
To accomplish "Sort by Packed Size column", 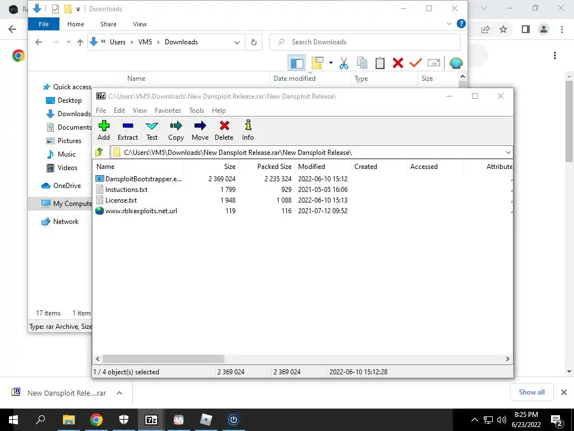I will coord(266,166).
